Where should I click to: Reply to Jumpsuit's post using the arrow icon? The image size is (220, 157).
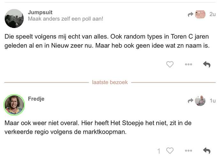pyautogui.click(x=207, y=64)
